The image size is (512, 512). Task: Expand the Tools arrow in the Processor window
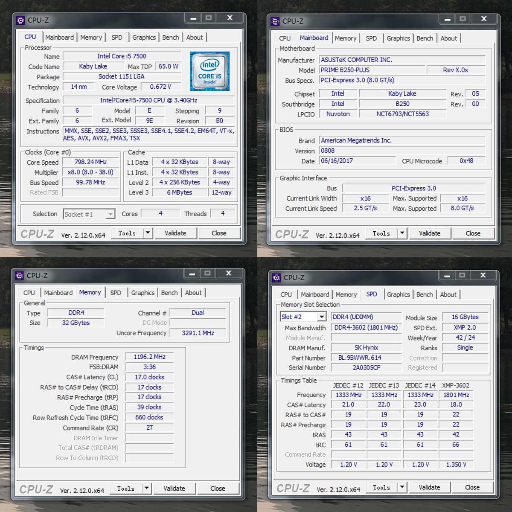pos(148,233)
